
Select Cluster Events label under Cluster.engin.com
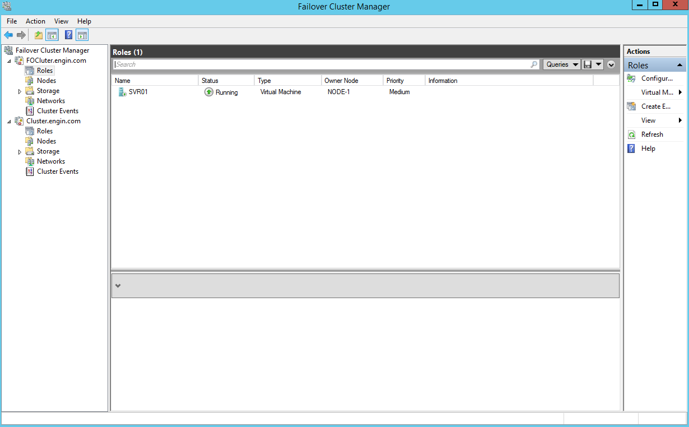coord(58,171)
